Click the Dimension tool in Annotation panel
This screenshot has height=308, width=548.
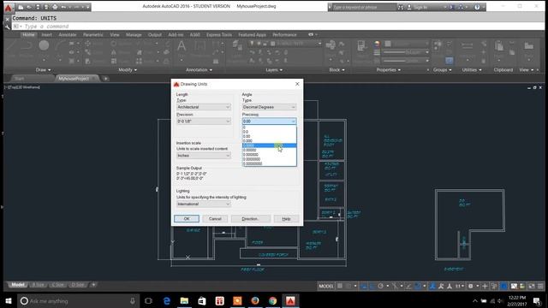coord(200,45)
